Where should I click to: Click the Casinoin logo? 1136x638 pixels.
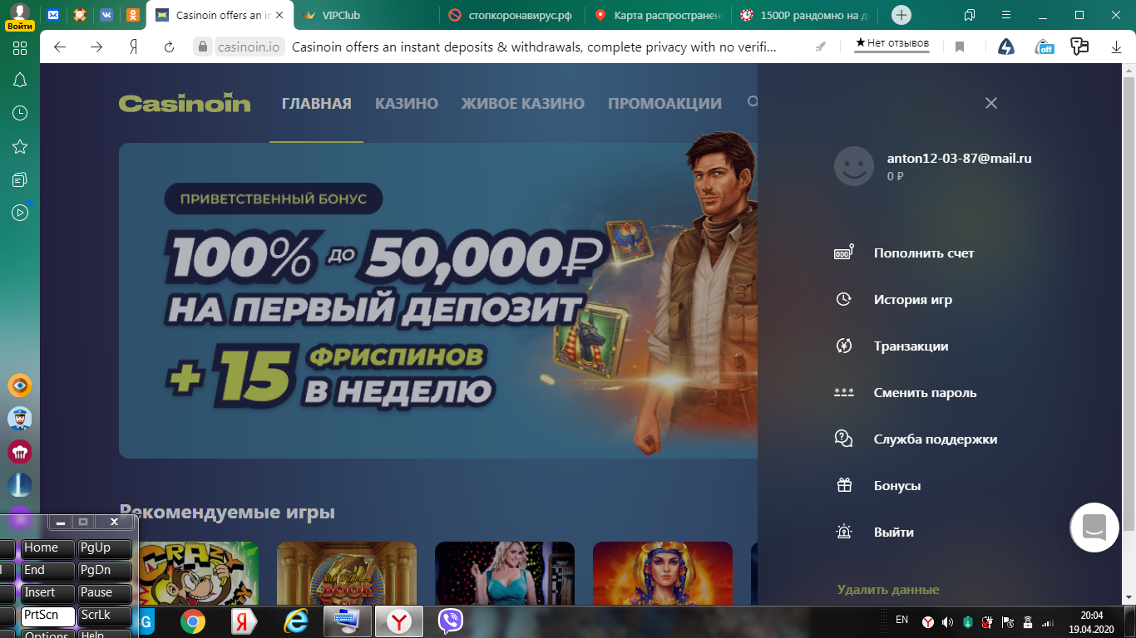point(185,103)
